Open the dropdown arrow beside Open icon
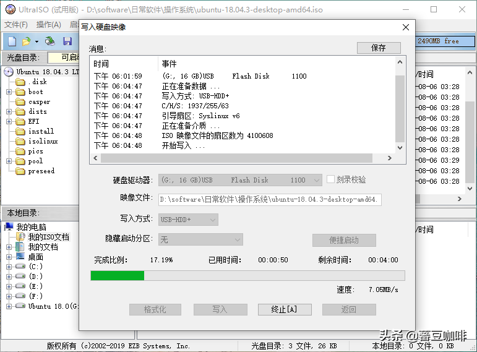The height and width of the screenshot is (352, 477). [x=37, y=41]
